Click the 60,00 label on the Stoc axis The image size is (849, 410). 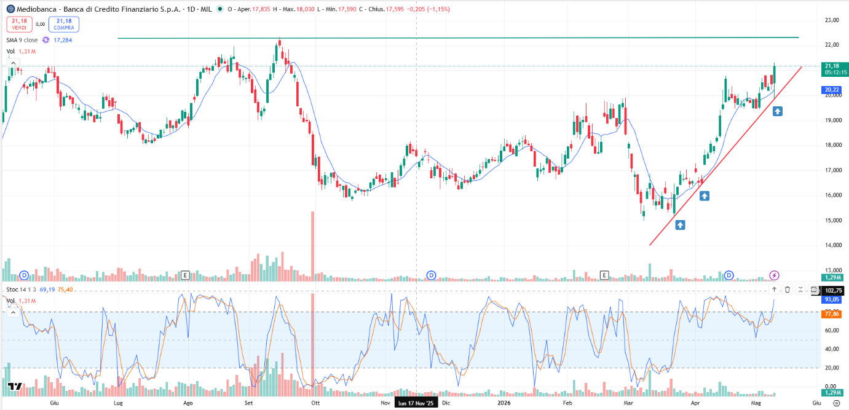832,330
